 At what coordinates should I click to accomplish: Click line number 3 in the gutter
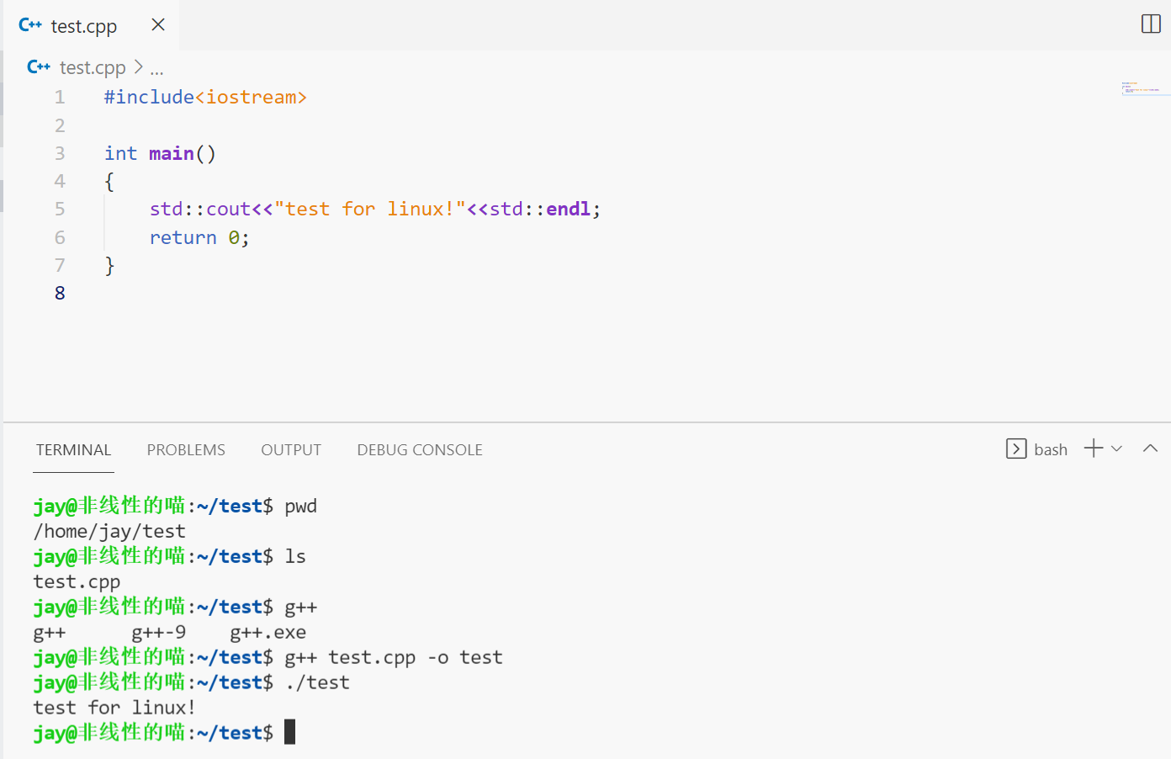click(x=60, y=153)
